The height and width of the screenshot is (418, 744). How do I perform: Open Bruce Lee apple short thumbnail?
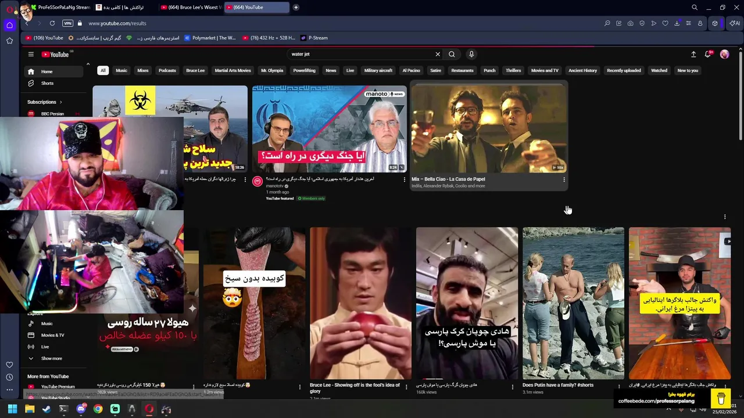pos(360,303)
